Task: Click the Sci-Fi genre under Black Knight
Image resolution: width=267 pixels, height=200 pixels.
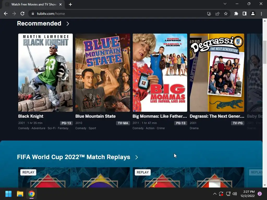Action: pos(51,128)
